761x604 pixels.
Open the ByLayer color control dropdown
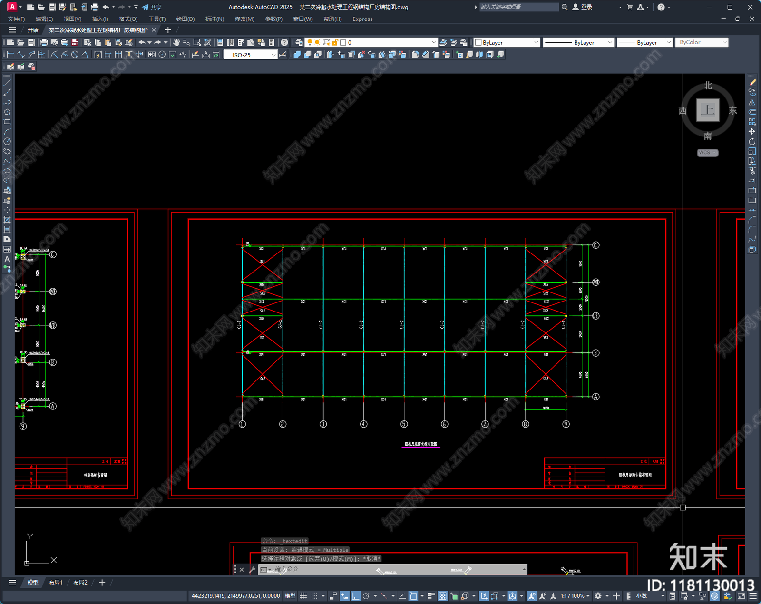coord(507,42)
